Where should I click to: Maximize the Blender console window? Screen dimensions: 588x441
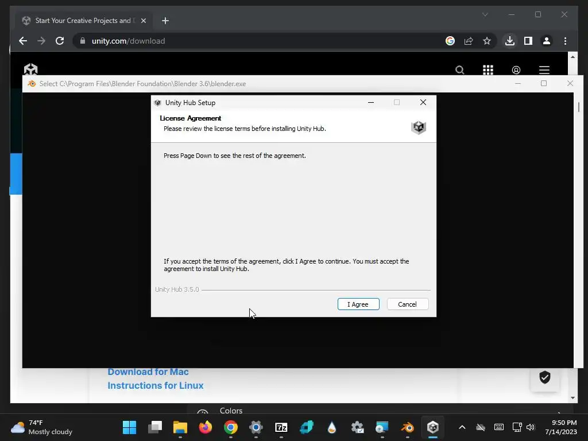[544, 84]
